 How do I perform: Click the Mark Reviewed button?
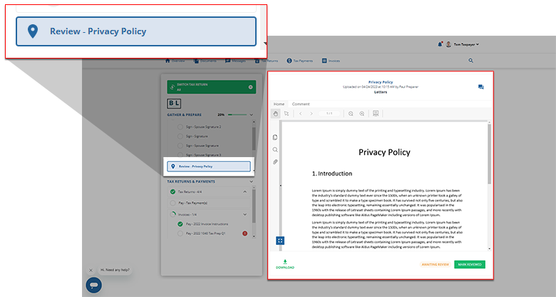coord(470,264)
